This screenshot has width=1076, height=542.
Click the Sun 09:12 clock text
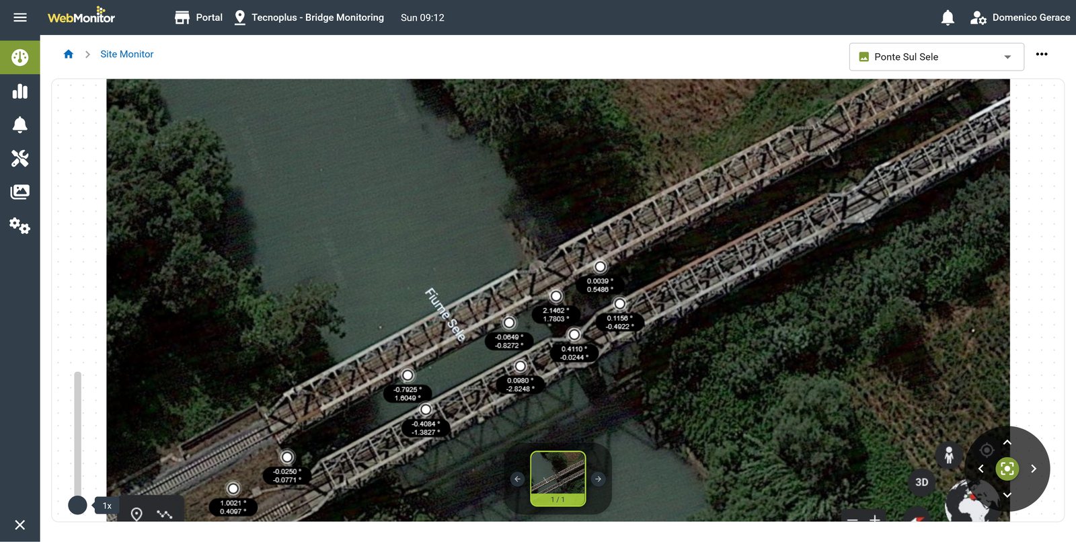click(x=422, y=17)
